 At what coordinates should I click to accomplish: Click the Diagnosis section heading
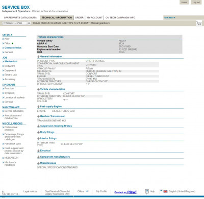coord(9,85)
